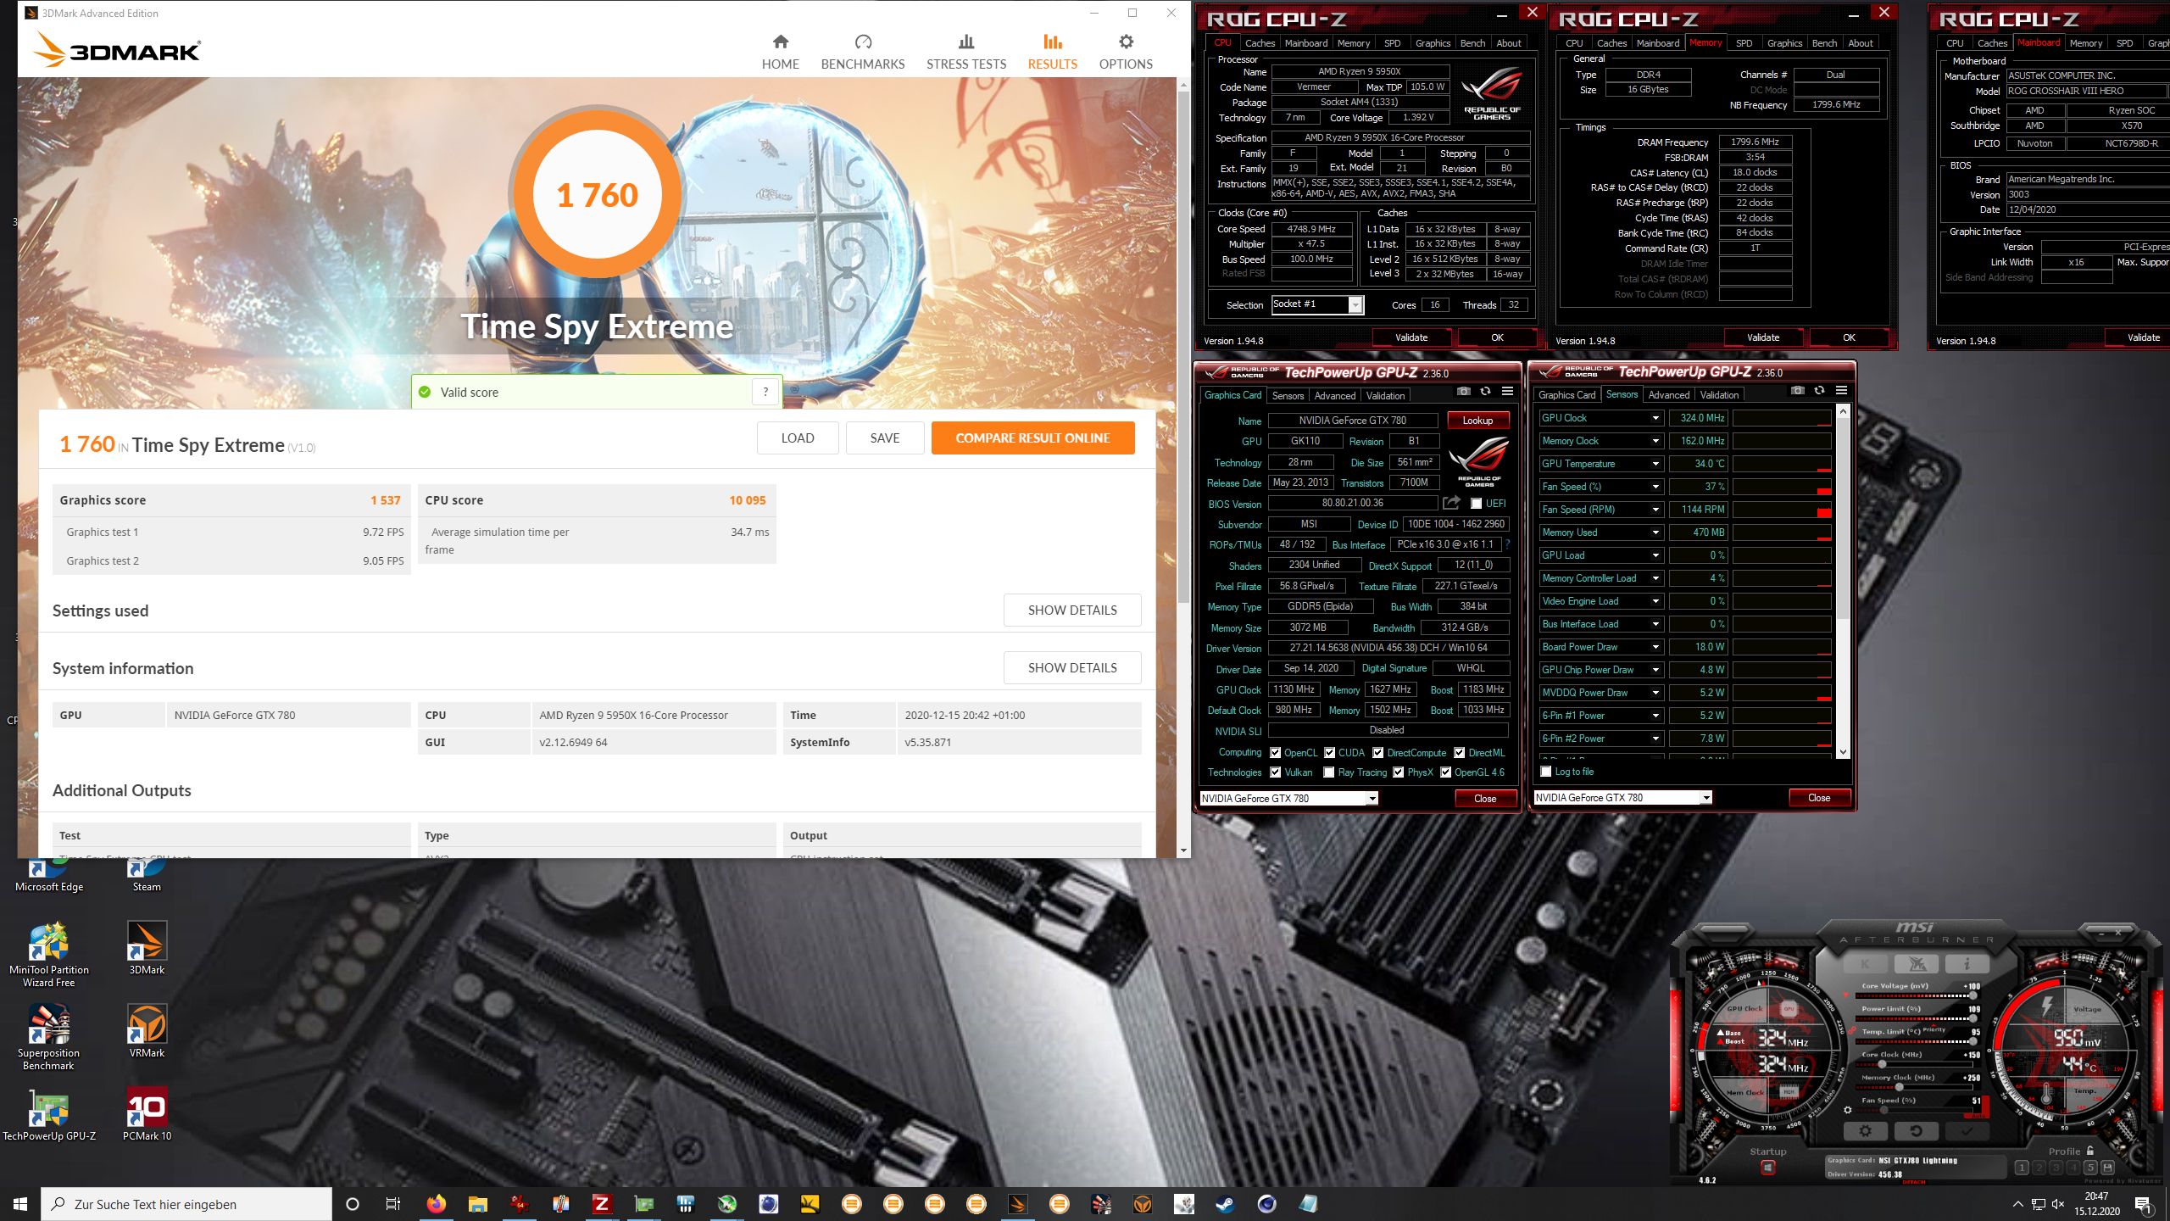This screenshot has width=2170, height=1221.
Task: Open Validation tab in GPU-Z Sensors window
Action: pos(1719,395)
